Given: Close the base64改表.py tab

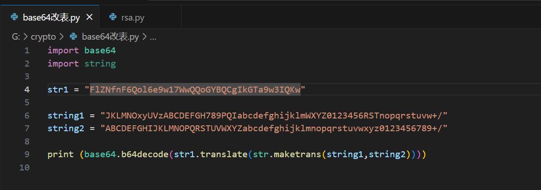Looking at the screenshot, I should click(x=89, y=17).
